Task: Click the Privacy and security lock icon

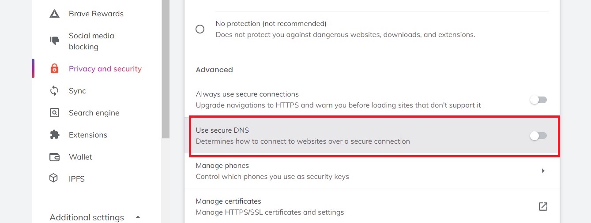Action: [54, 69]
